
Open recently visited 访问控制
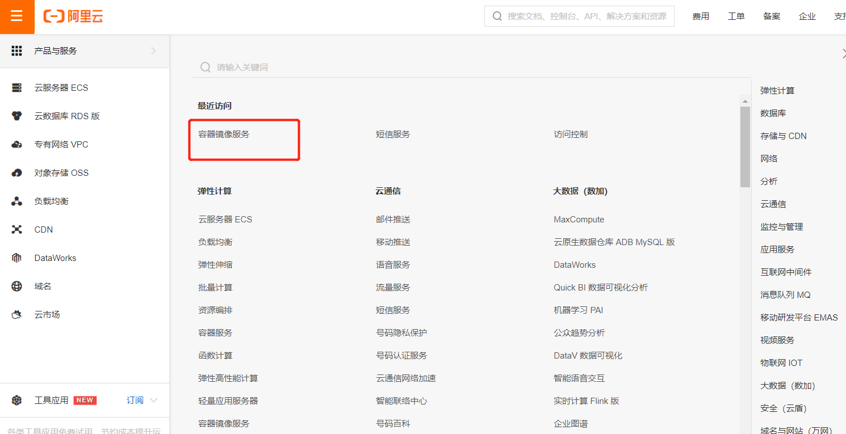point(571,134)
